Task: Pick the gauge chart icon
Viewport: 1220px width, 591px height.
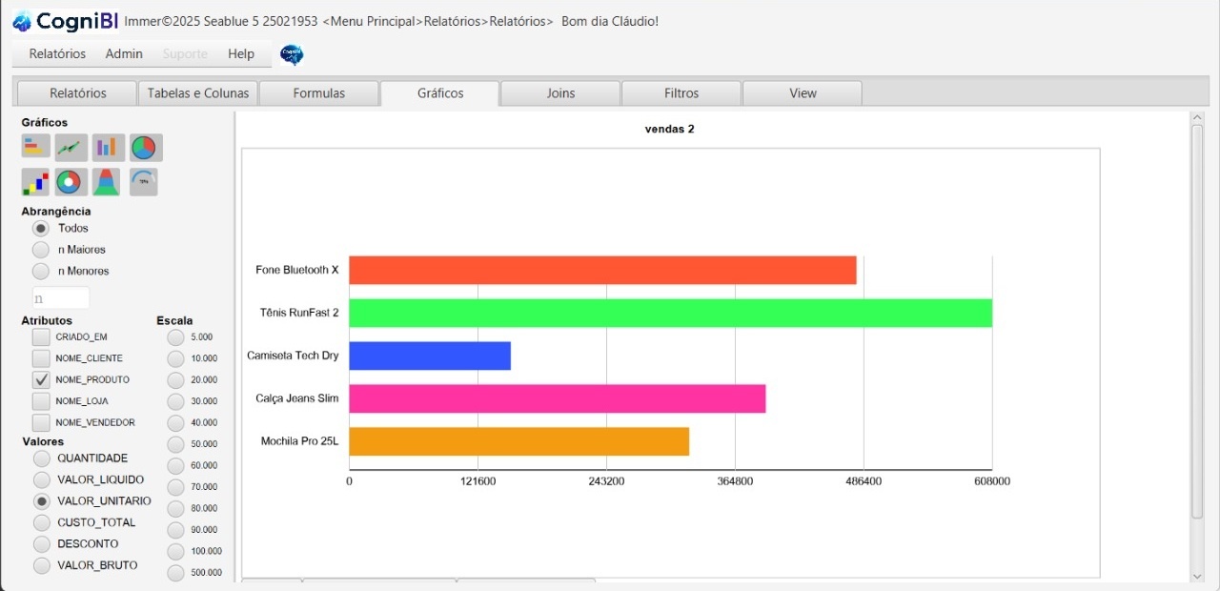Action: 144,181
